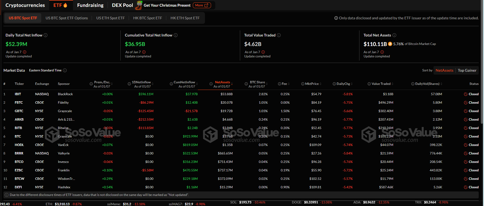484x206 pixels.
Task: Sort table by BTC Share column arrows
Action: pos(267,84)
